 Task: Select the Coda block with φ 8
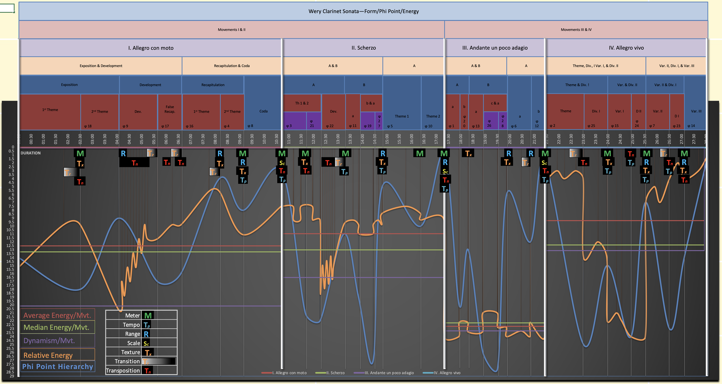tap(263, 103)
